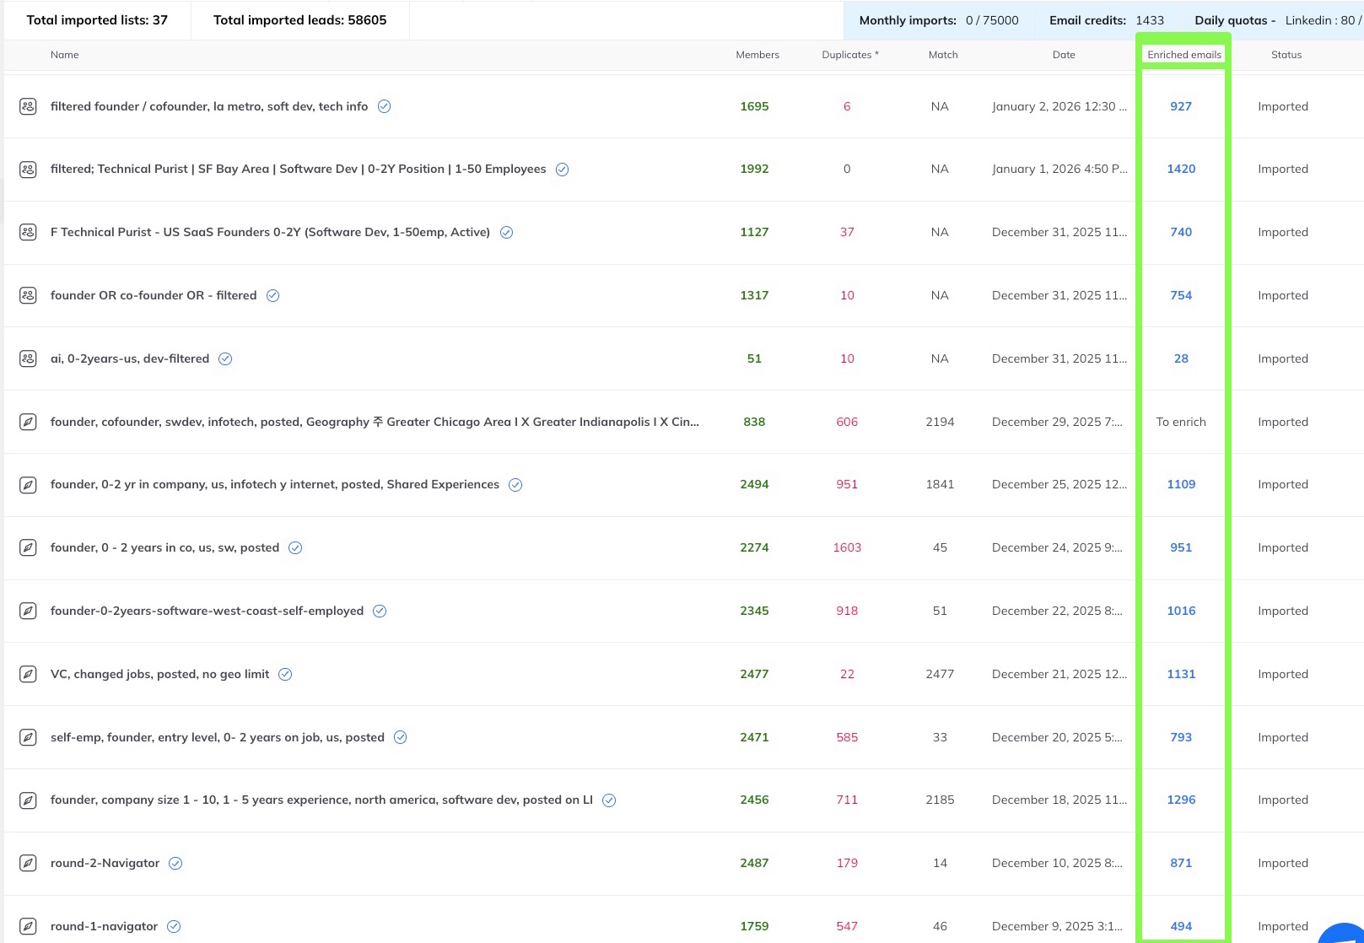Open enriched emails count 871
The image size is (1364, 943).
(x=1181, y=863)
